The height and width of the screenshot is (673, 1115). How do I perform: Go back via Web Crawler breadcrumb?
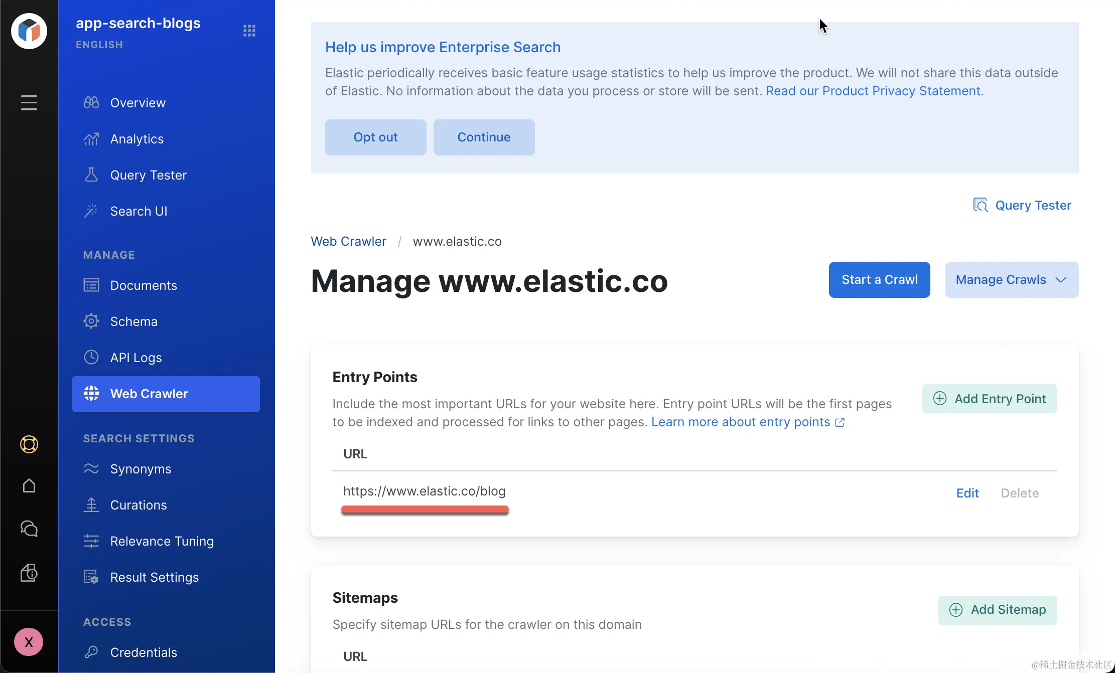[x=349, y=241]
